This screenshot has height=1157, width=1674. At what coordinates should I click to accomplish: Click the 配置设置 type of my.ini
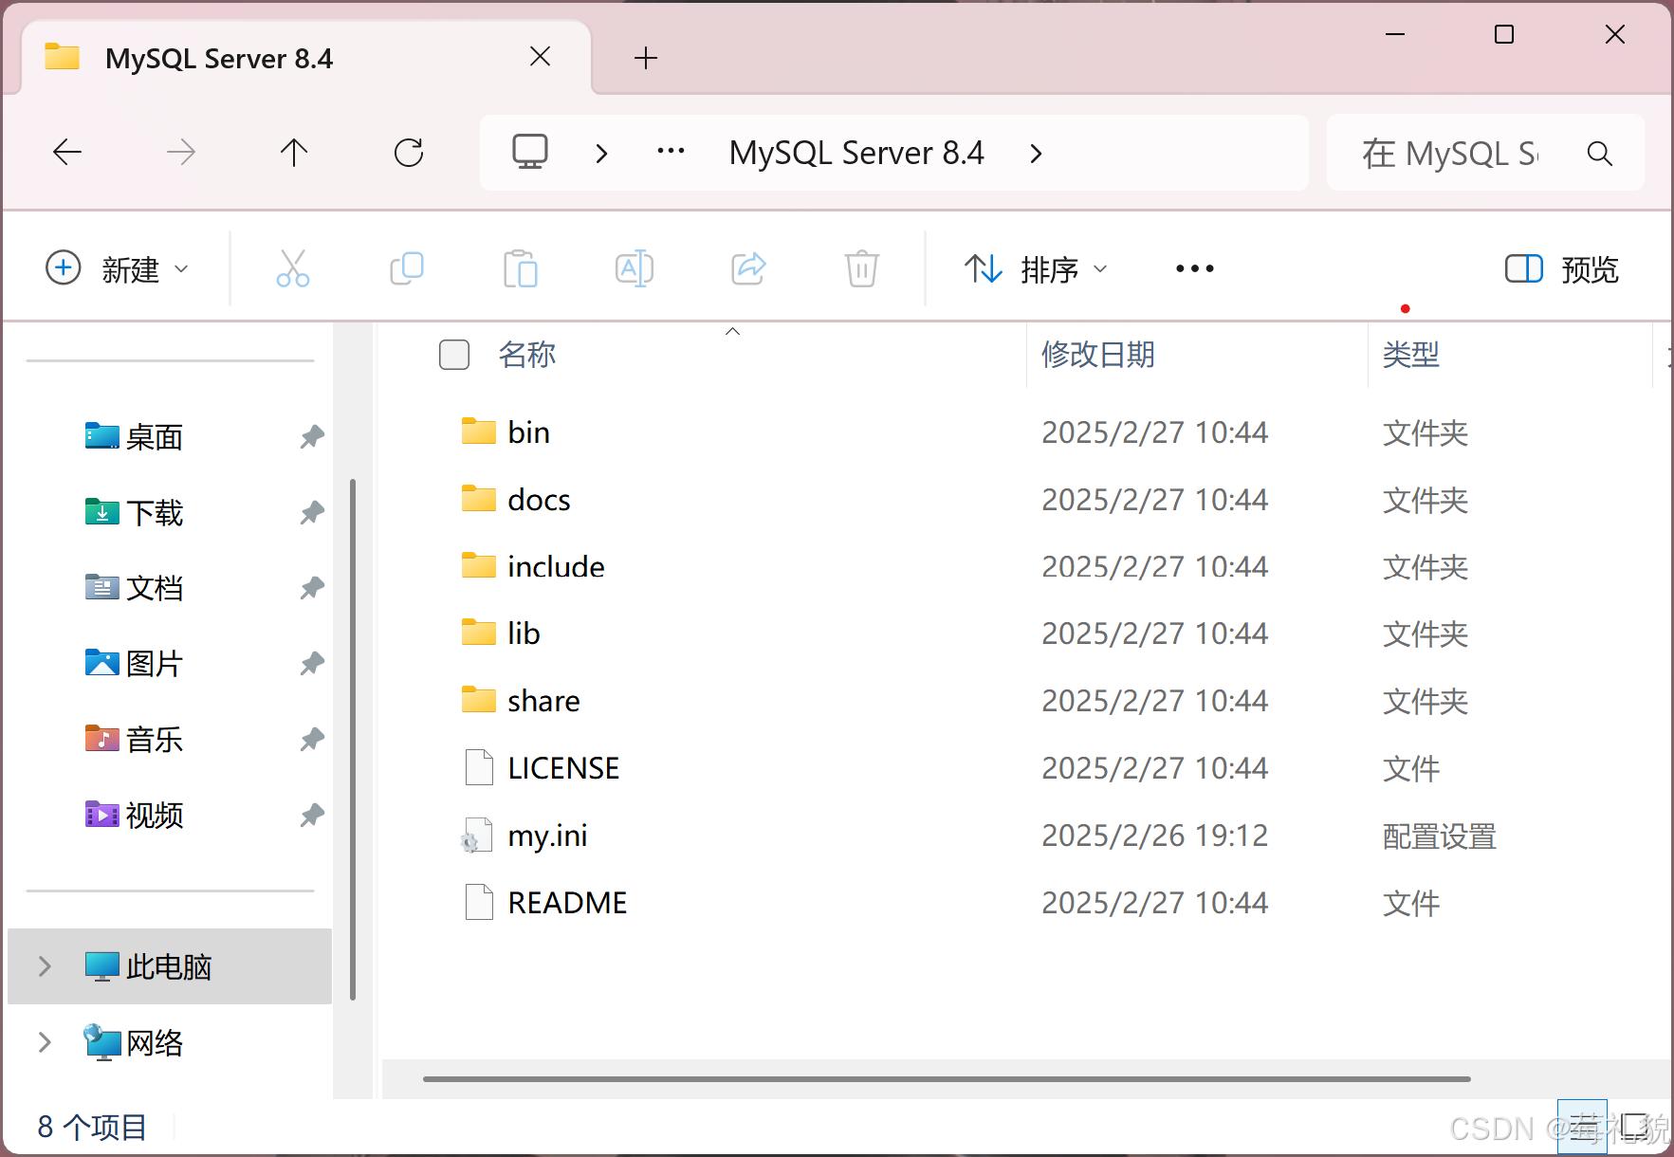(x=1440, y=836)
